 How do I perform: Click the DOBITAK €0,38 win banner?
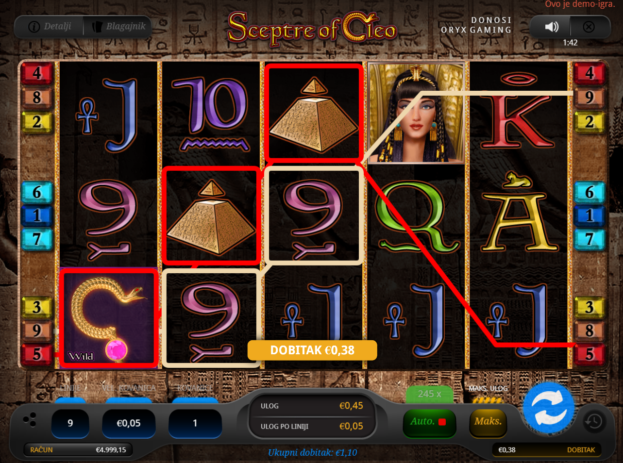(x=312, y=350)
